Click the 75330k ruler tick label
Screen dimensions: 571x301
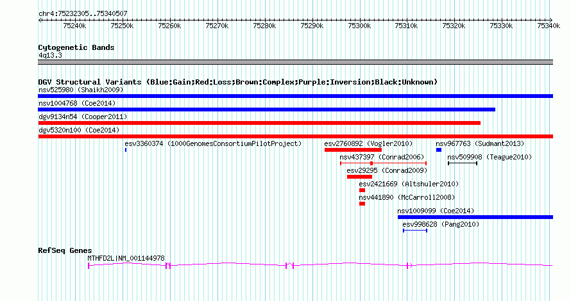pos(501,26)
